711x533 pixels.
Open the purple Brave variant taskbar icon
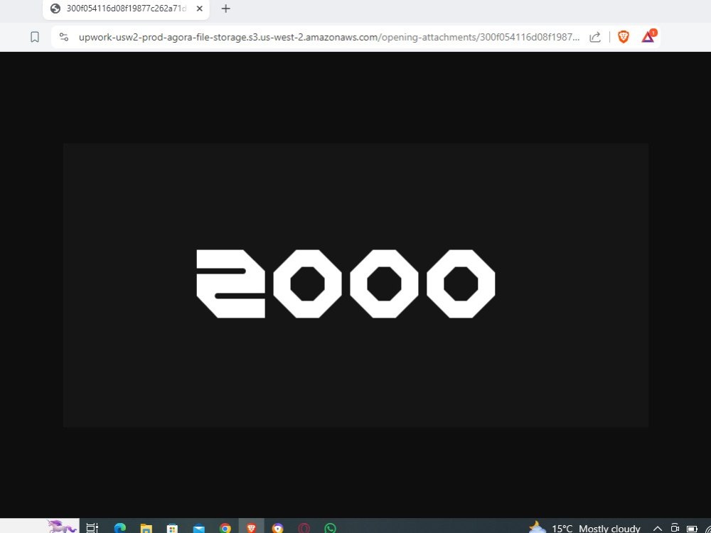[x=277, y=529]
